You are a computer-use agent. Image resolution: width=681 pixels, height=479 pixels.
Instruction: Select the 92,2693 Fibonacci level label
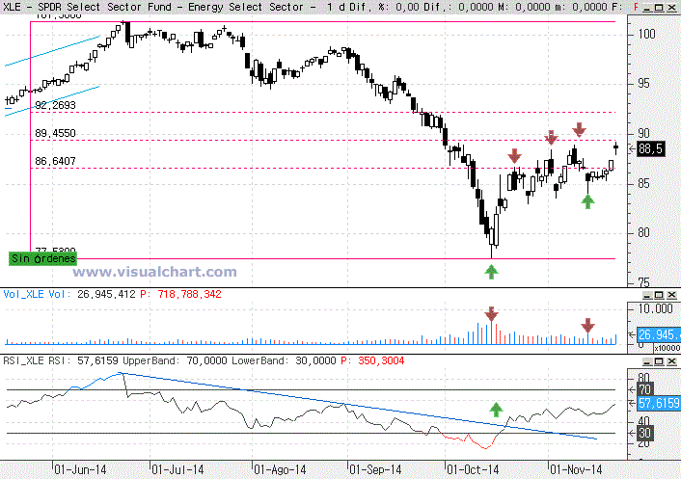pyautogui.click(x=55, y=105)
